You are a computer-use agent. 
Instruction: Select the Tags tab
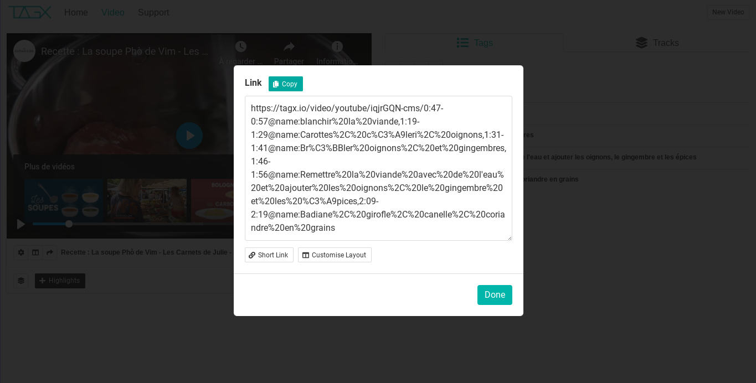pos(474,43)
